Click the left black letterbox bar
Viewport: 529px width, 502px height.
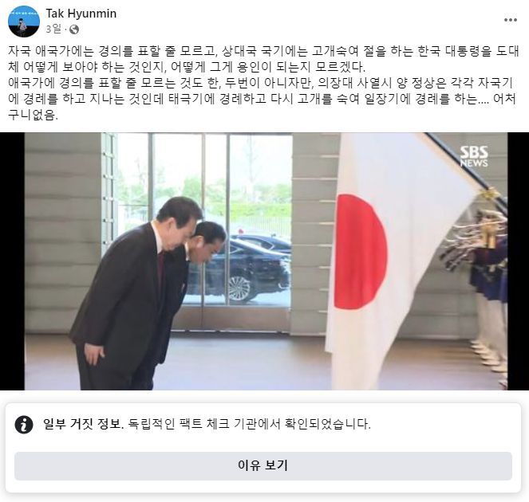click(x=12, y=261)
